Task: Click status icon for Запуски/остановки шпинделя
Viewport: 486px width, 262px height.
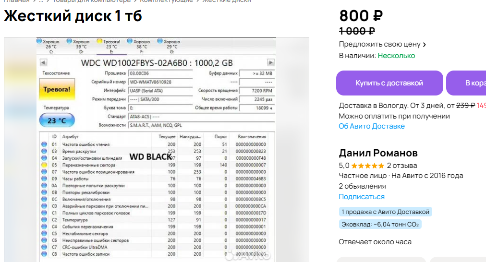Action: pos(44,158)
